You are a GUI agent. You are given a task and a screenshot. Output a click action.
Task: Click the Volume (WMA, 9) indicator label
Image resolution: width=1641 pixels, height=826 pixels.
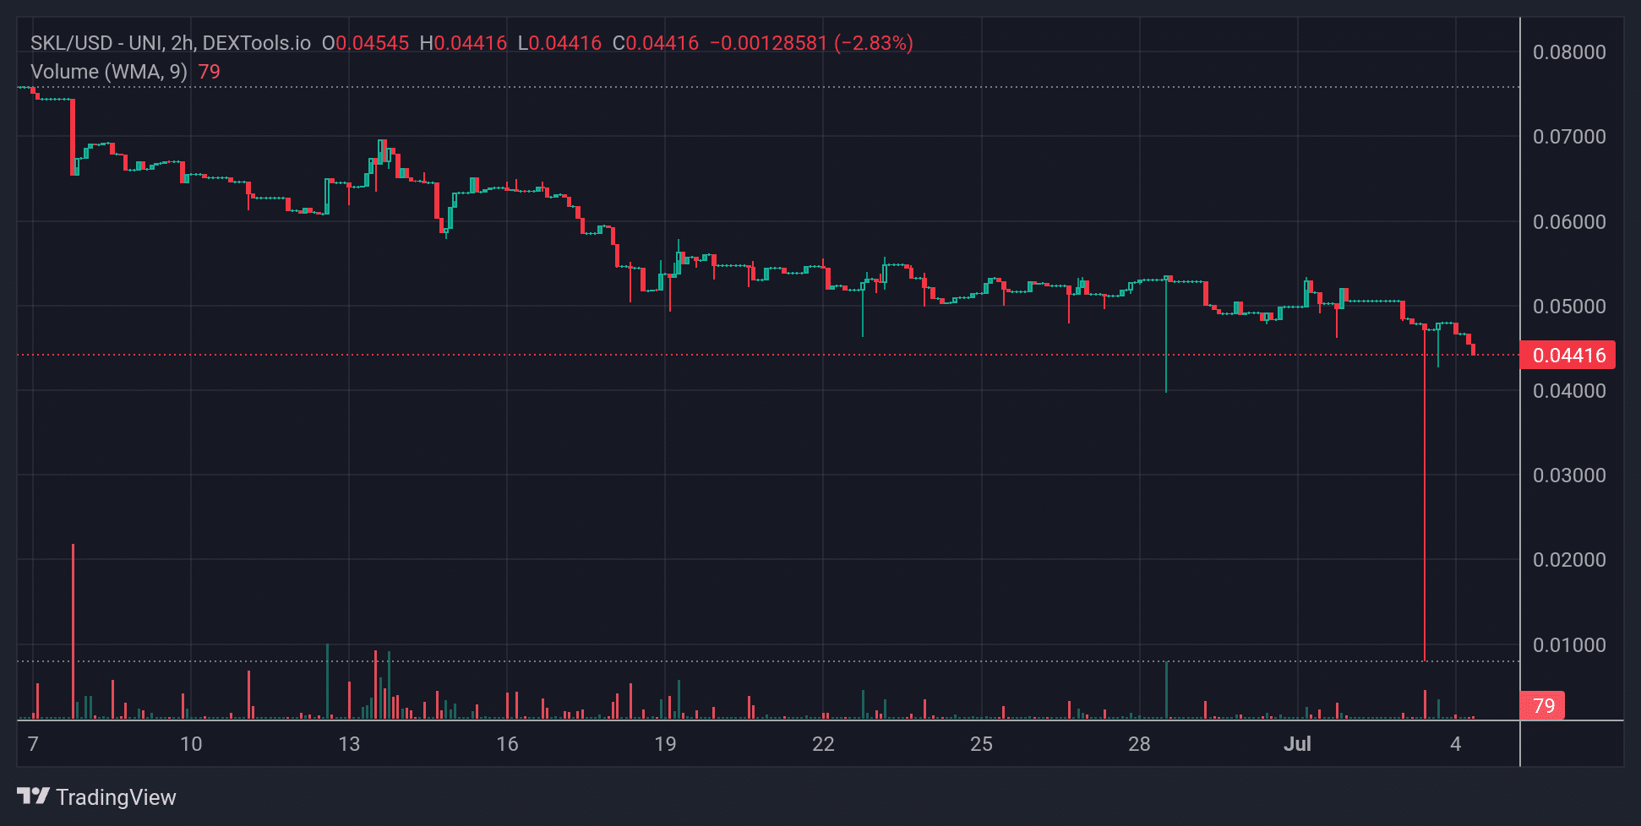(x=109, y=72)
